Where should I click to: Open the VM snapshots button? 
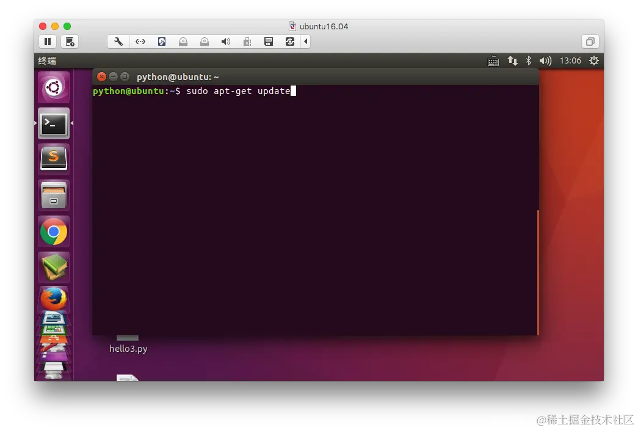coord(70,42)
